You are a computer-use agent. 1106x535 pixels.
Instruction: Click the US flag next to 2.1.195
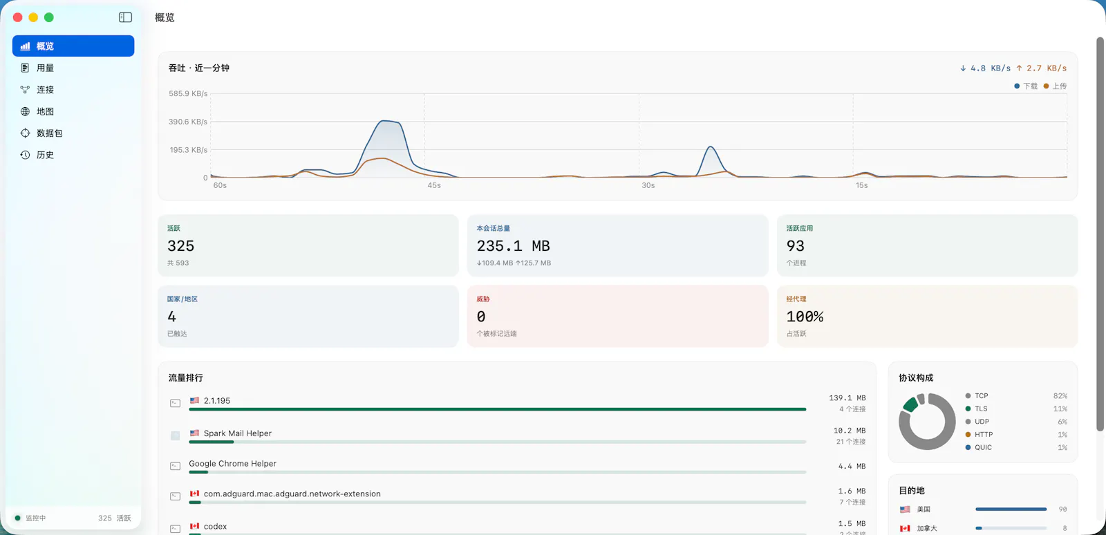[x=195, y=400]
